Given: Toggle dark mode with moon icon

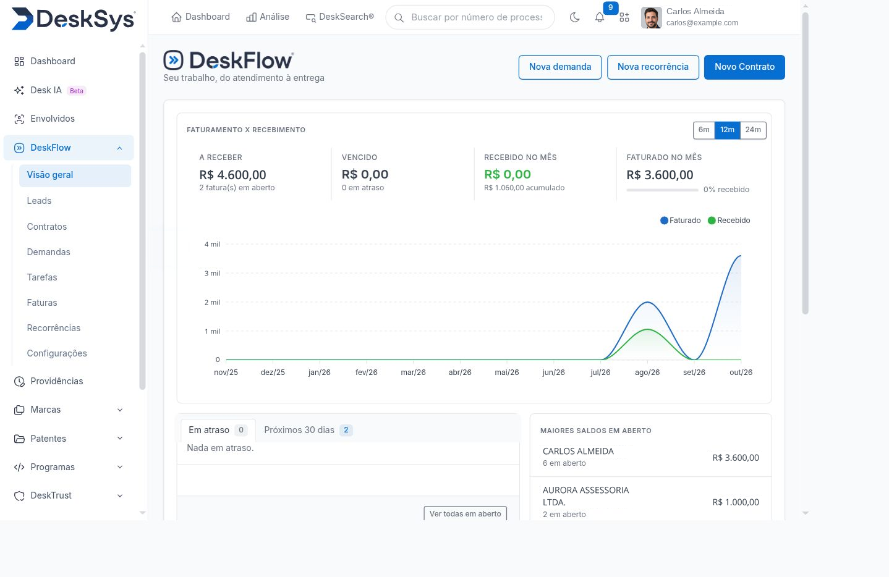Looking at the screenshot, I should (x=574, y=17).
